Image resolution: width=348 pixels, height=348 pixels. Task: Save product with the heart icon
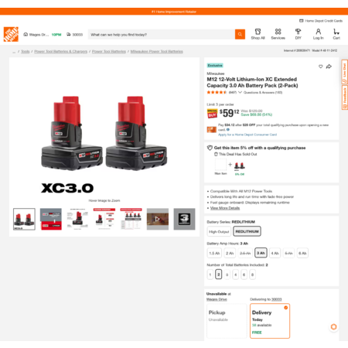(320, 67)
